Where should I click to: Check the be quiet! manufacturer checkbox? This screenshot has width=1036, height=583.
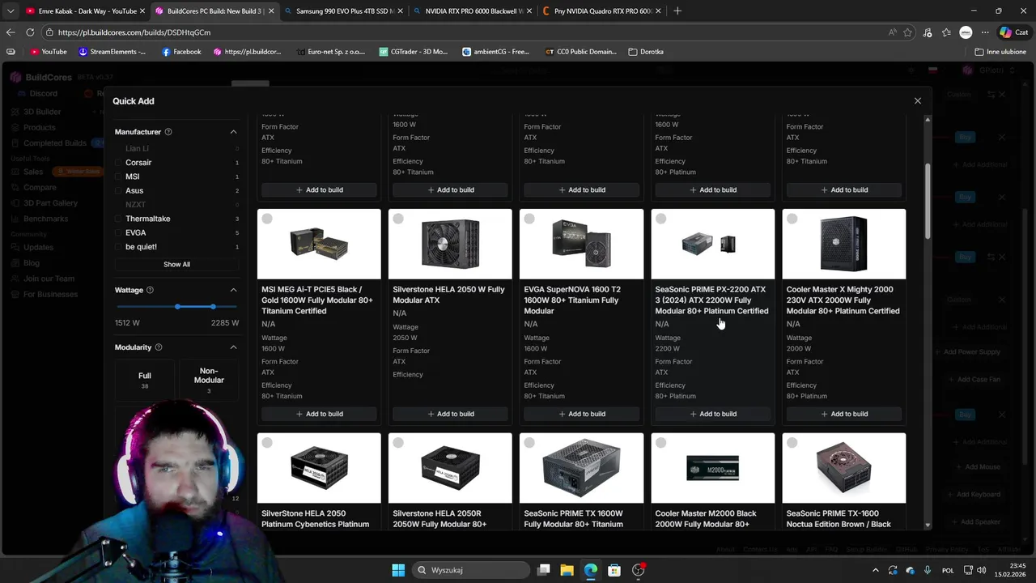point(118,247)
